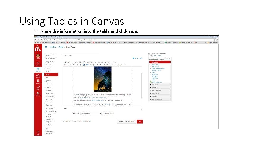Open Conferences in course navigation
The width and height of the screenshot is (253, 142).
(49, 93)
